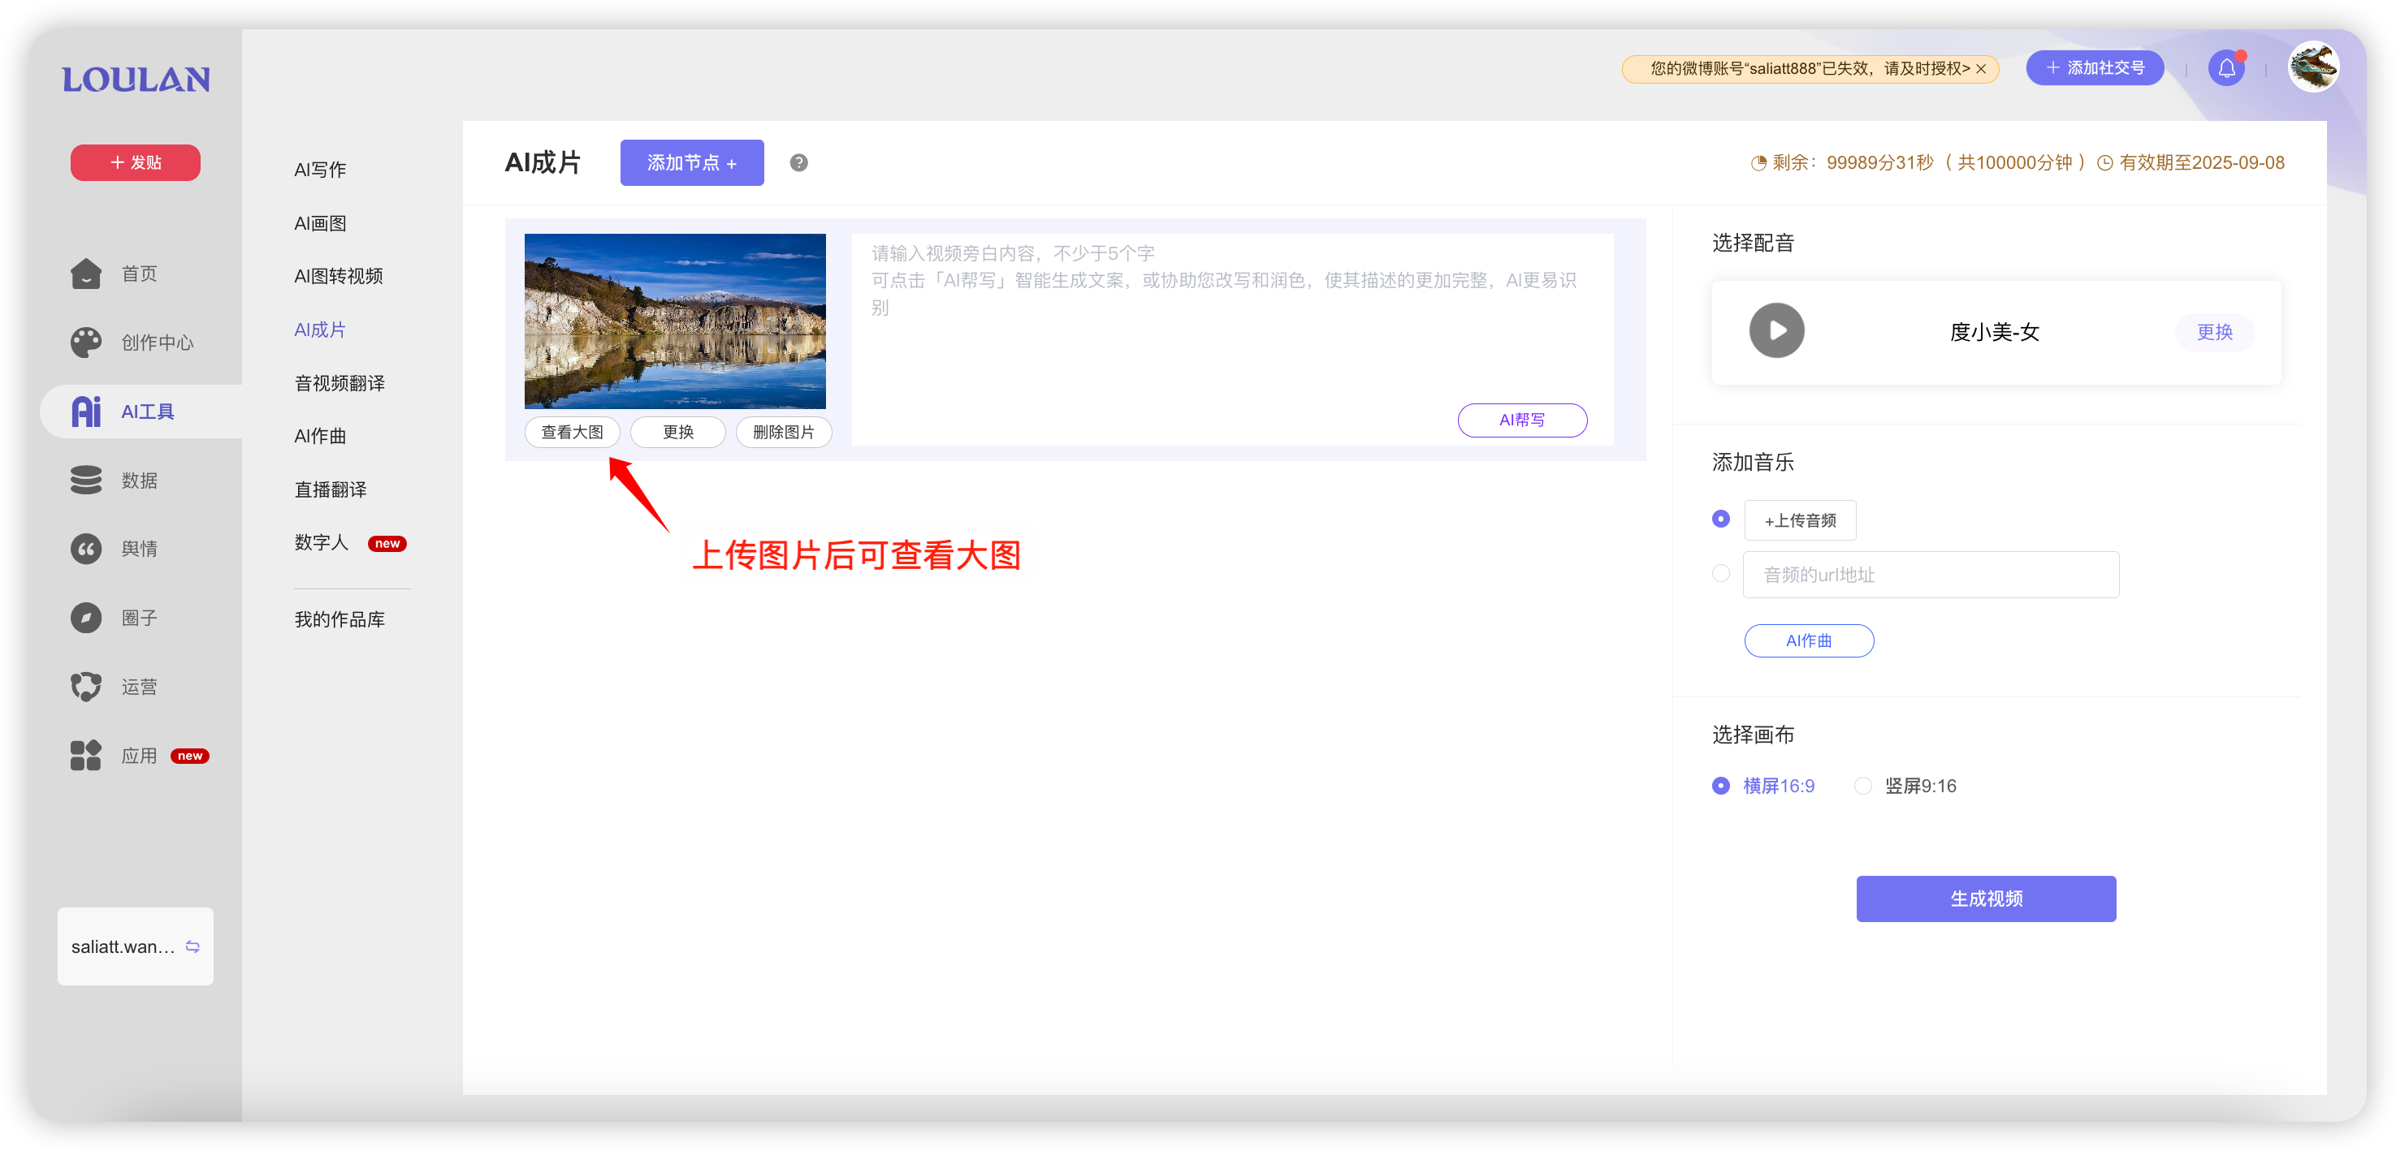Viewport: 2396px width, 1151px height.
Task: Open the notification bell
Action: click(2227, 68)
